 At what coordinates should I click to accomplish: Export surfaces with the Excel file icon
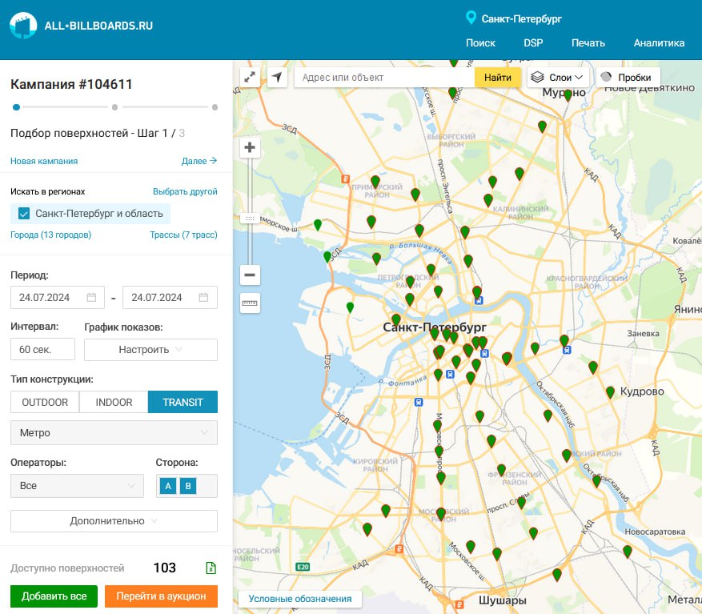(211, 568)
